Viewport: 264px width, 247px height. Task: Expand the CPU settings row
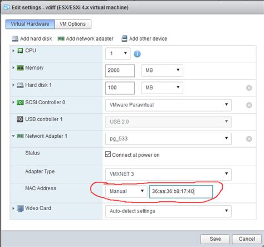pyautogui.click(x=13, y=51)
